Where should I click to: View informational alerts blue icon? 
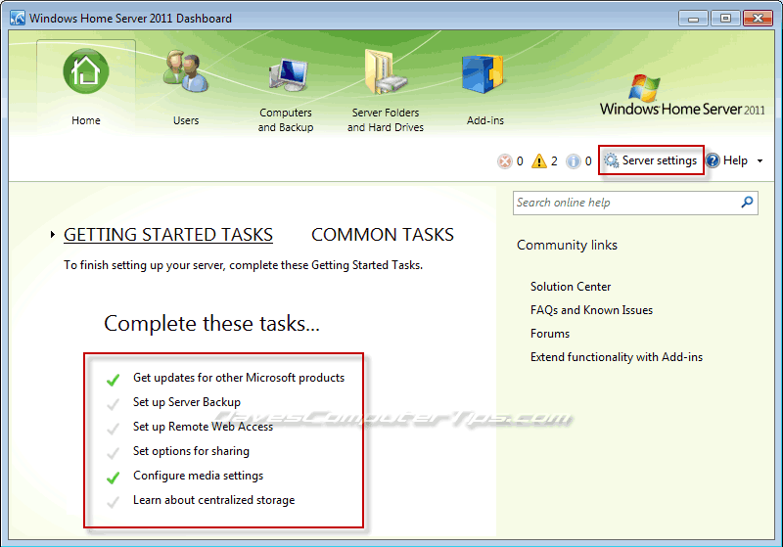574,161
